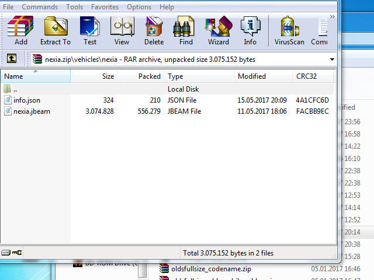
Task: Click the Explorer navigation pane scrollbar
Action: coord(142,270)
